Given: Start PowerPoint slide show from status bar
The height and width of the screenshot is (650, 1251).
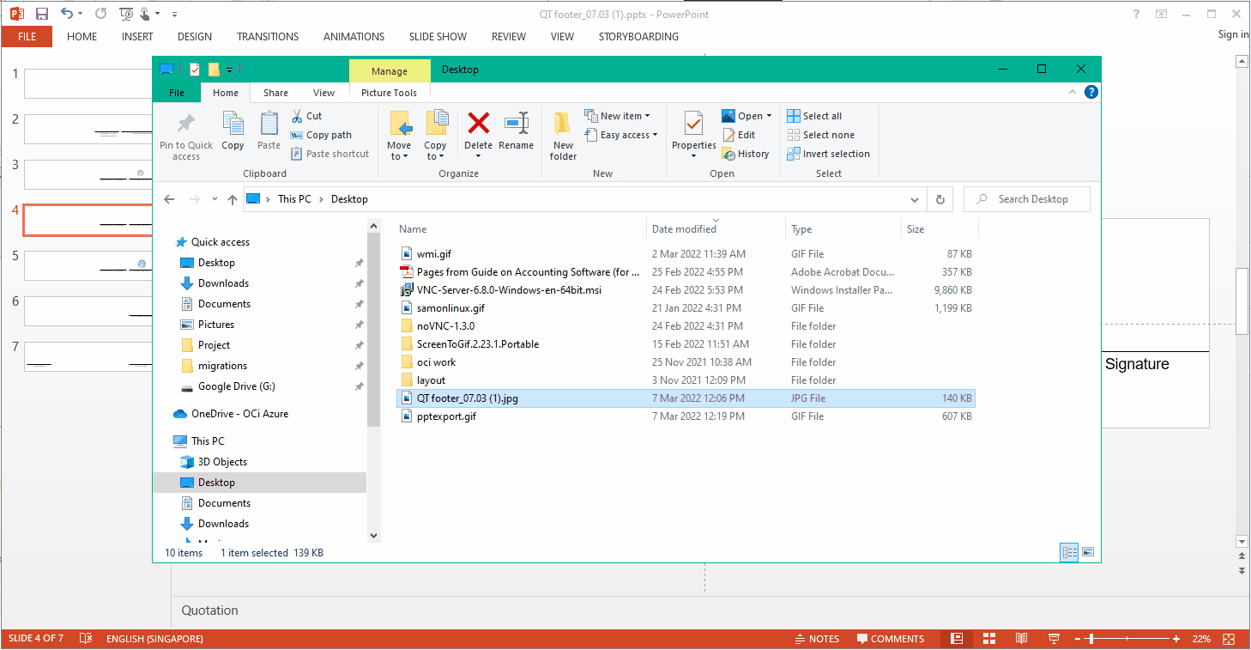Looking at the screenshot, I should [x=1053, y=639].
